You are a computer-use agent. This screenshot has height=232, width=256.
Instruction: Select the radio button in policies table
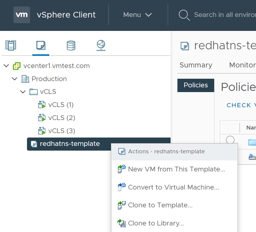(230, 140)
